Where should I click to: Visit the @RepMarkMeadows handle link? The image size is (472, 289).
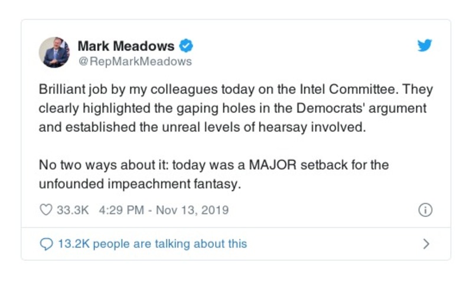tap(135, 61)
